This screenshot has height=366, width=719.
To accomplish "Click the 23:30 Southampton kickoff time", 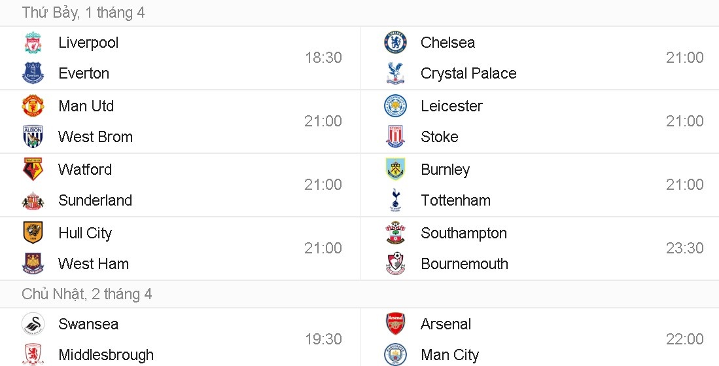I will point(685,248).
